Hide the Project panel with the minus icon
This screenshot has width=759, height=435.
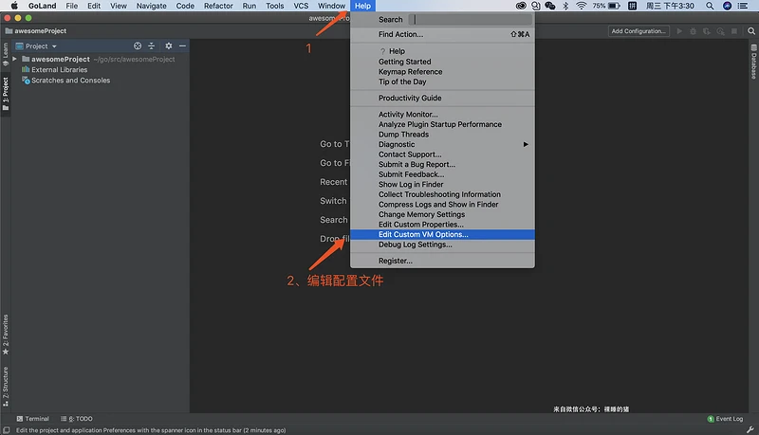pos(182,45)
